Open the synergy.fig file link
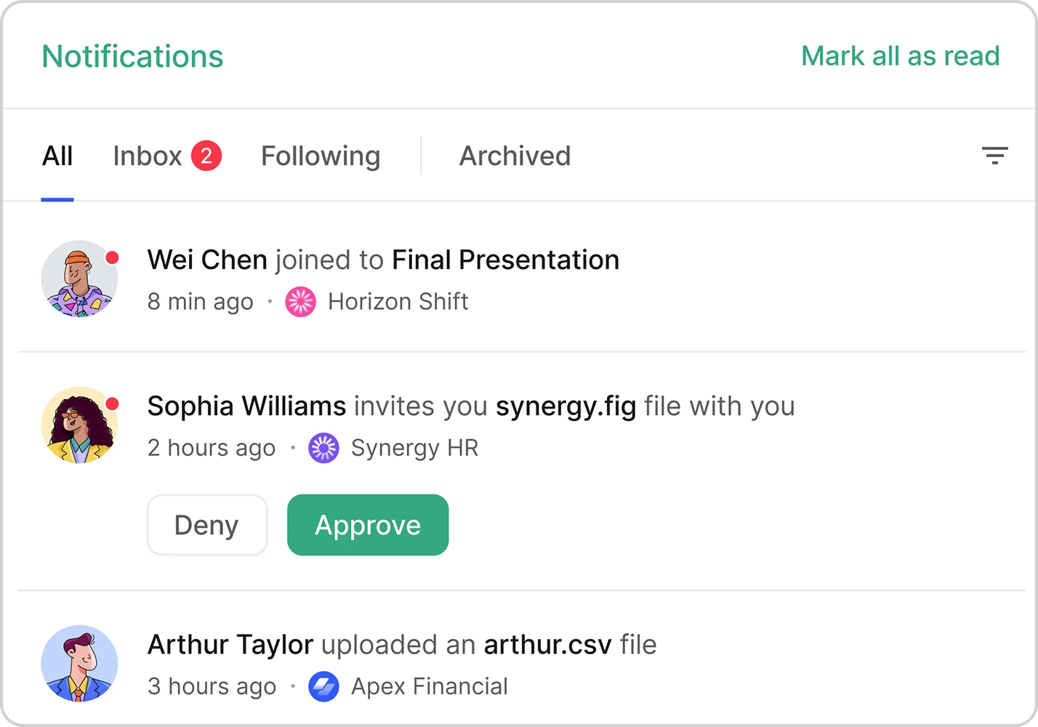 (x=566, y=406)
